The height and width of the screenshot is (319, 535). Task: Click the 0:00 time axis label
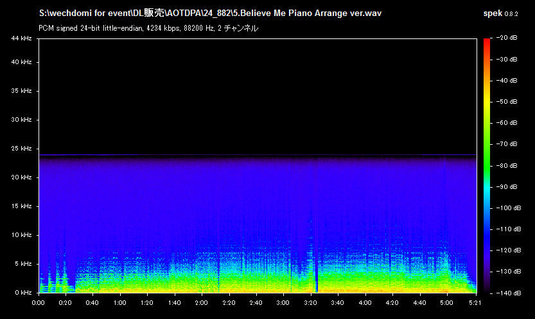click(39, 303)
